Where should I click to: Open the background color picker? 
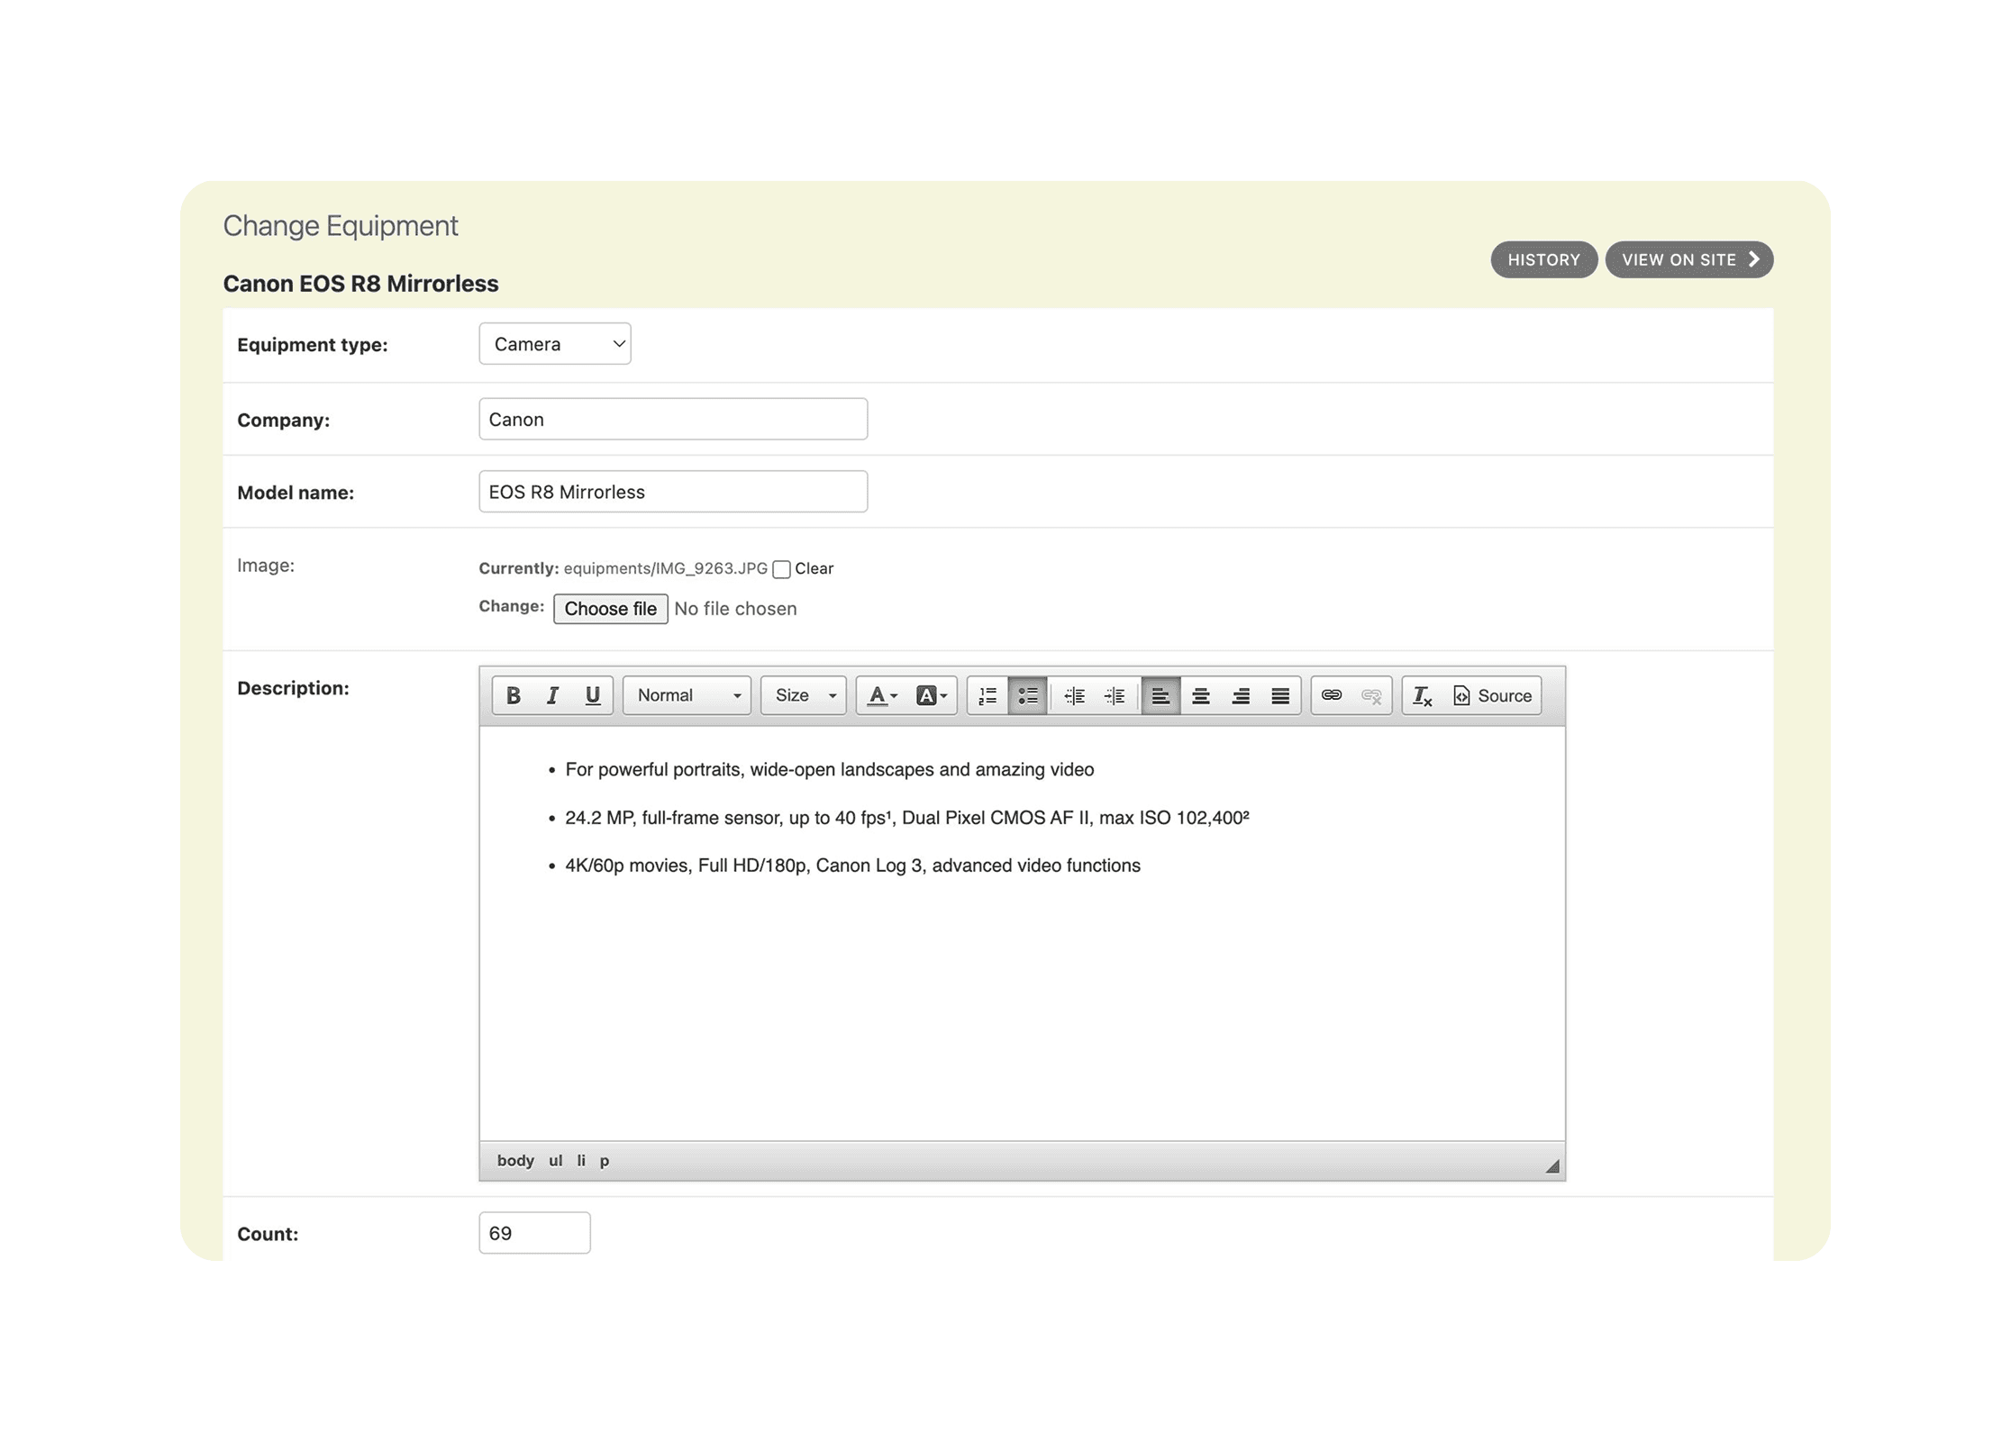click(x=931, y=695)
